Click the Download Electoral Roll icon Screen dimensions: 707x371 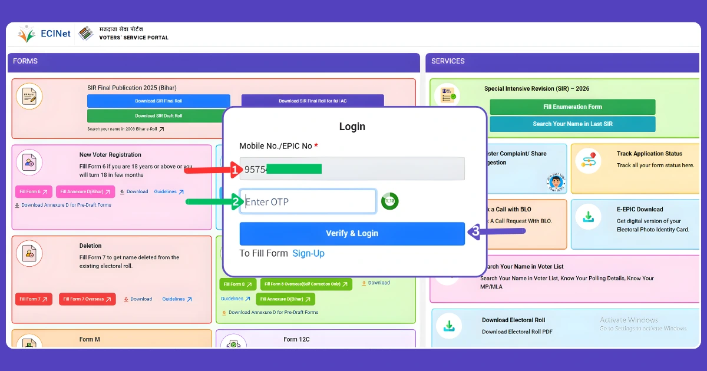click(x=449, y=326)
